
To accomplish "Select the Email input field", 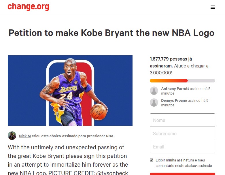I will pyautogui.click(x=182, y=147).
